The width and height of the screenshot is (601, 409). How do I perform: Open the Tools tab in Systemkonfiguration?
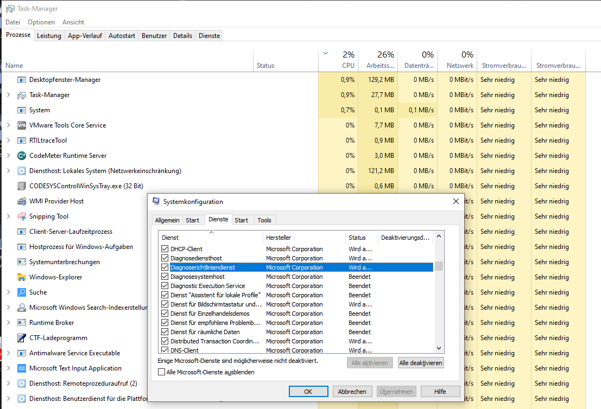tap(264, 220)
